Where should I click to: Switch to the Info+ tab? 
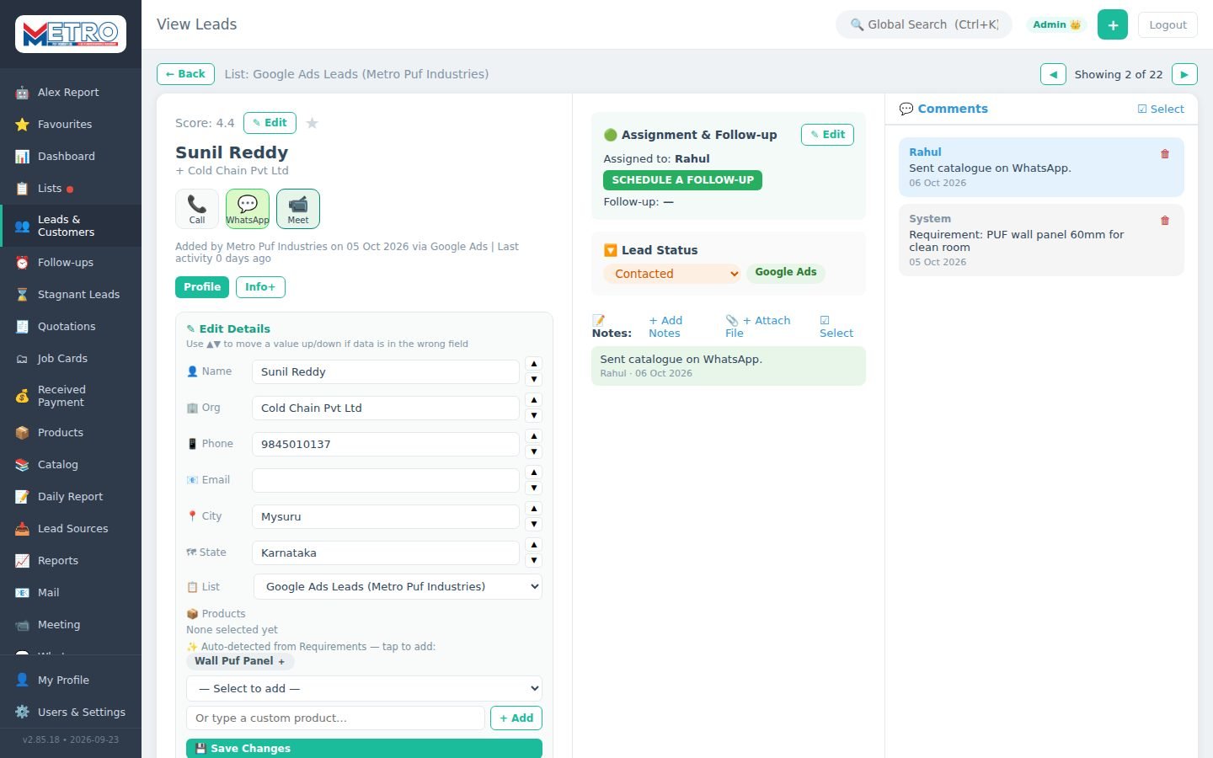pyautogui.click(x=260, y=287)
